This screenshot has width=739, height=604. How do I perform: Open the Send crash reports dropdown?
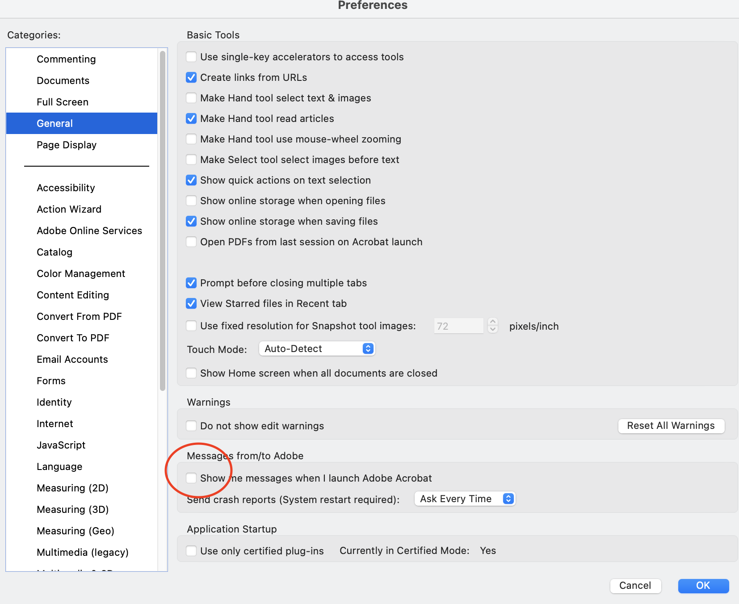(x=465, y=499)
